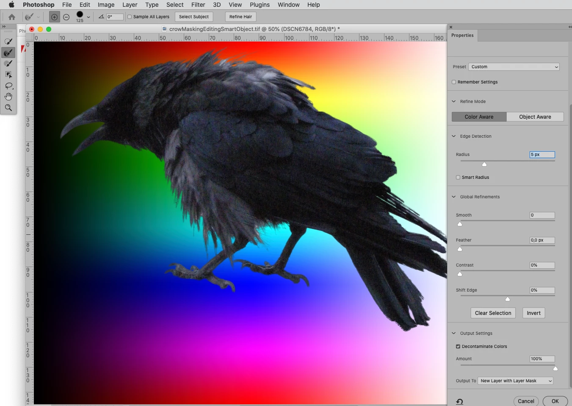
Task: Click the Refine Hair button
Action: pos(240,17)
